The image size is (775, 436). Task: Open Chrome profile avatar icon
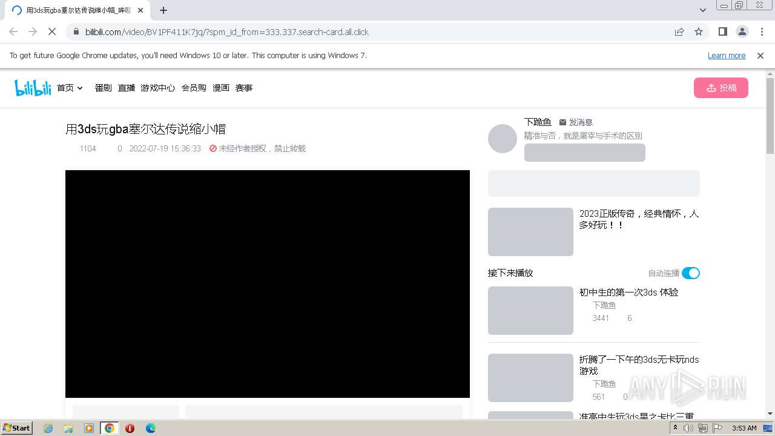pyautogui.click(x=742, y=31)
